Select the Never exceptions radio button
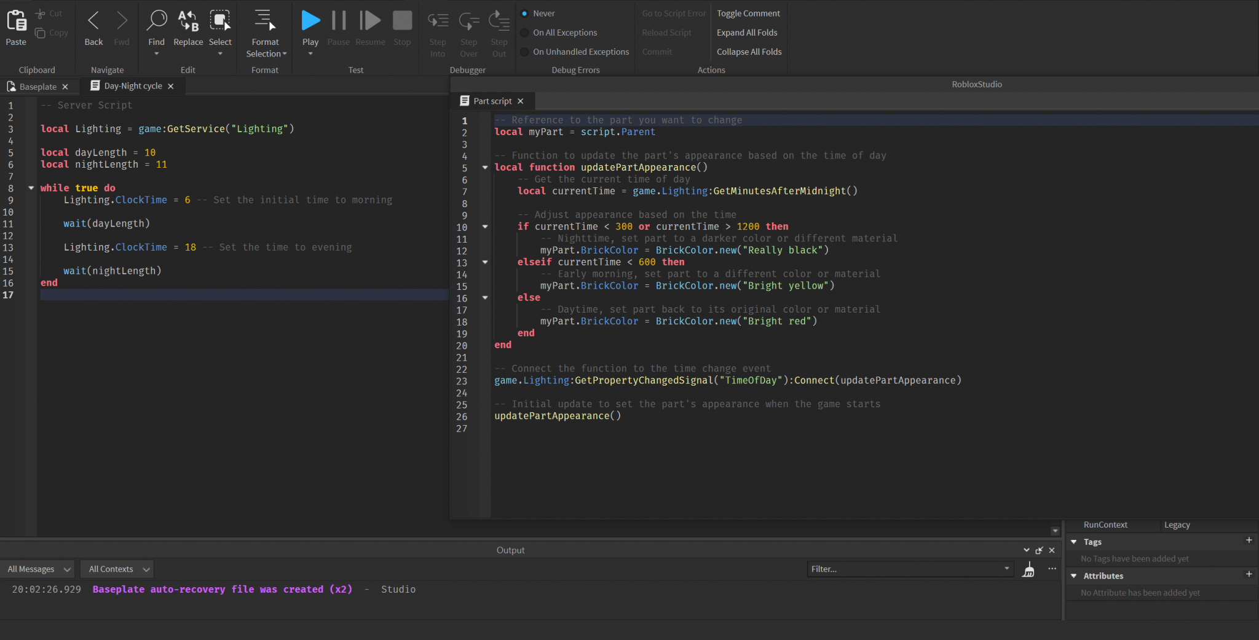This screenshot has height=640, width=1259. pos(524,13)
